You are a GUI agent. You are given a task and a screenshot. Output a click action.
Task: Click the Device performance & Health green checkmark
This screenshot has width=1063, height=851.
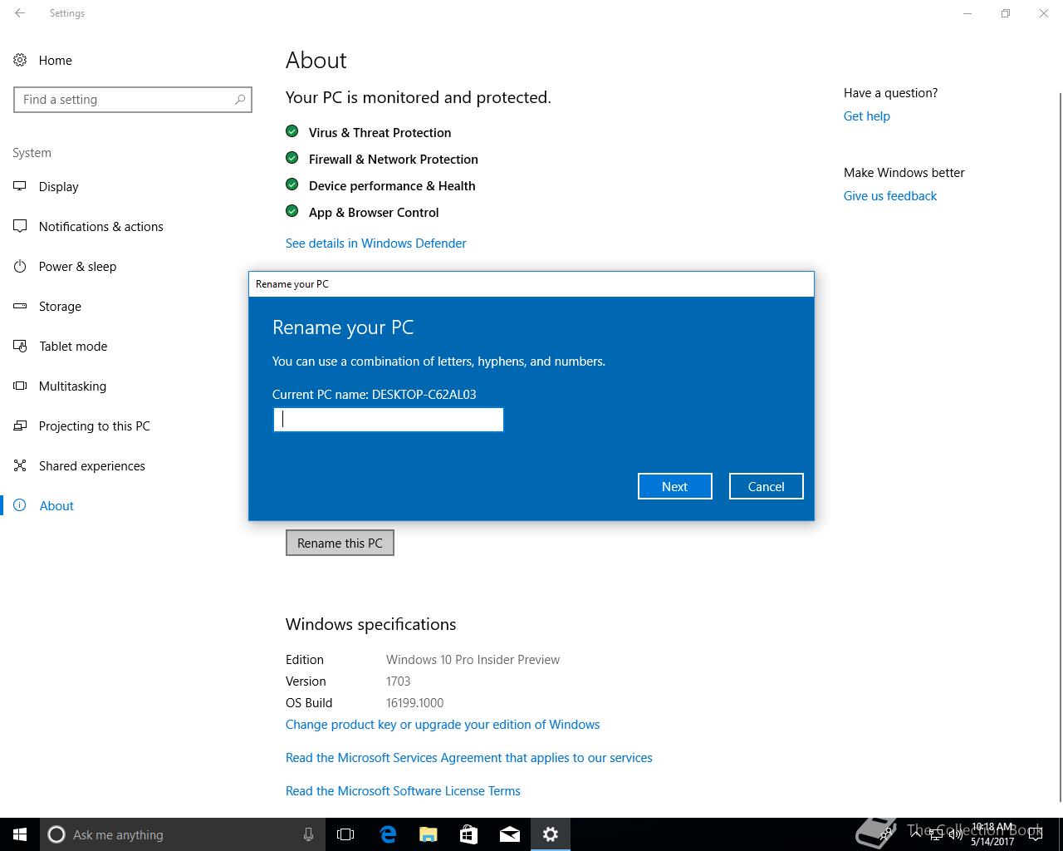point(291,184)
